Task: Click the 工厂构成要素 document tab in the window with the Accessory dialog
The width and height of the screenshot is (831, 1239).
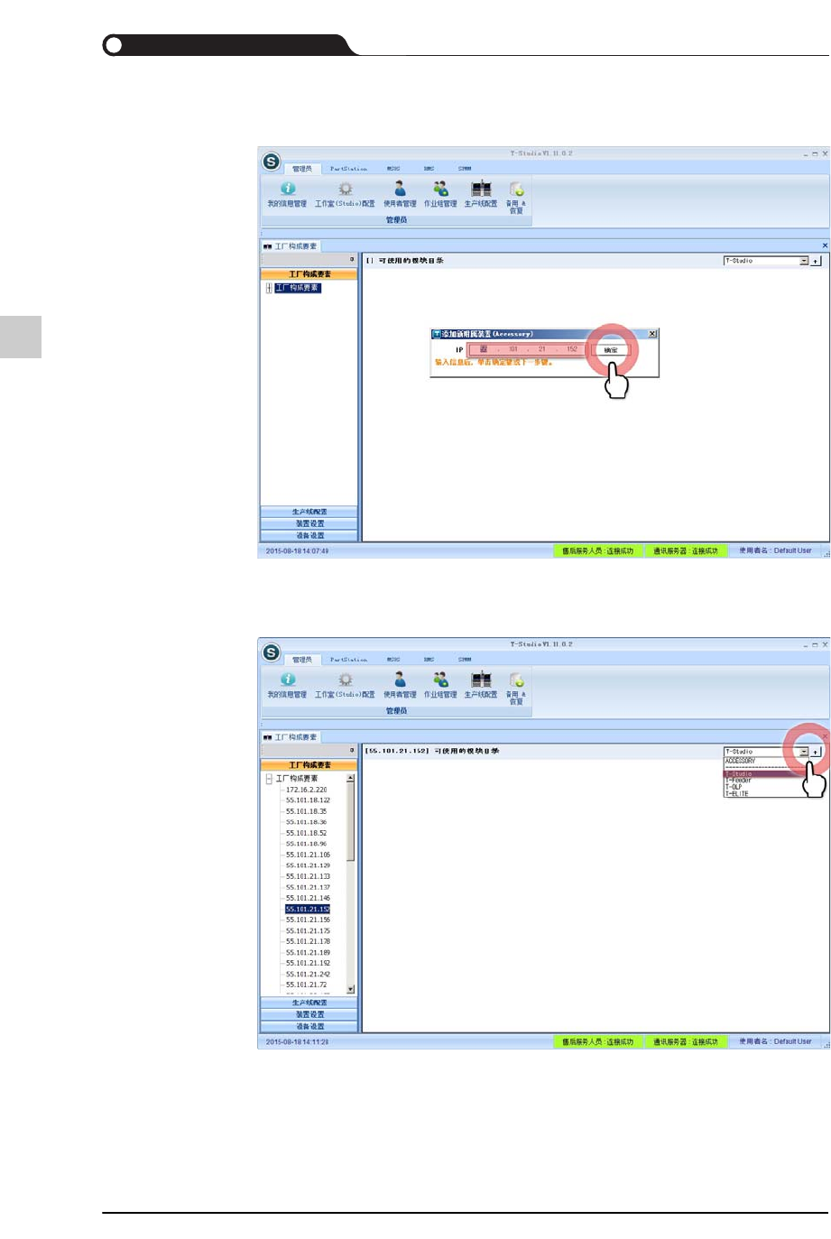Action: tap(291, 245)
